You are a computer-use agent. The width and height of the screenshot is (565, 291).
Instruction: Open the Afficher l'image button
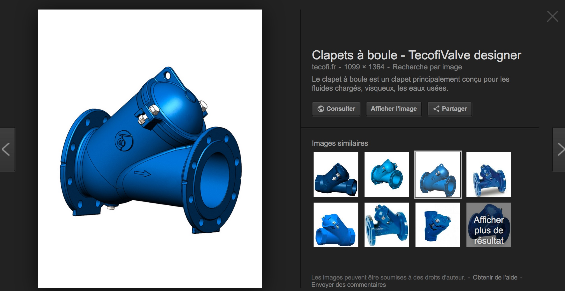pos(394,109)
